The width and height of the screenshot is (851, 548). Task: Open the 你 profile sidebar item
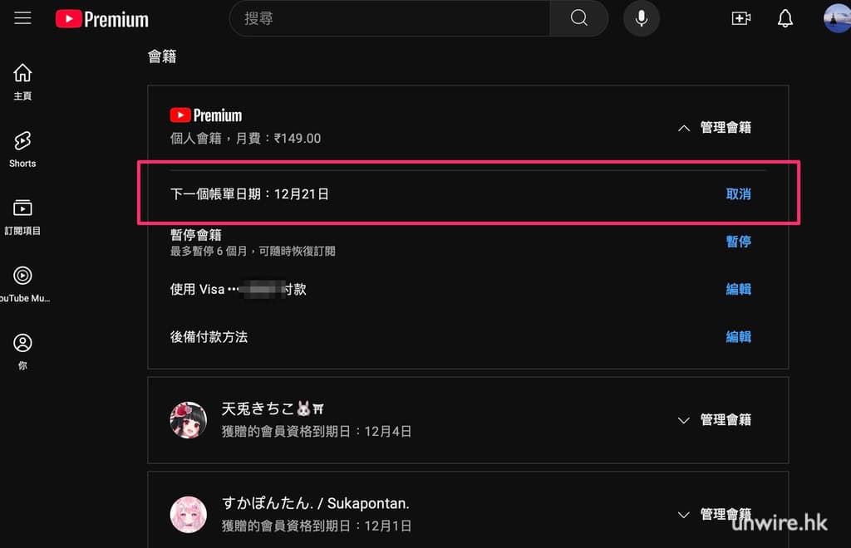click(x=22, y=352)
